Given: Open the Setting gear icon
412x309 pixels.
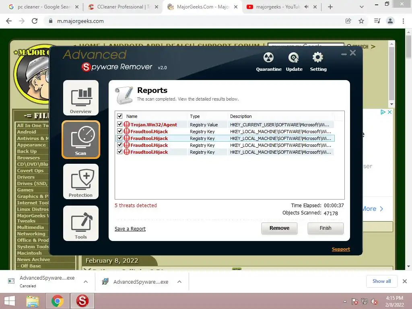Looking at the screenshot, I should pyautogui.click(x=318, y=62).
